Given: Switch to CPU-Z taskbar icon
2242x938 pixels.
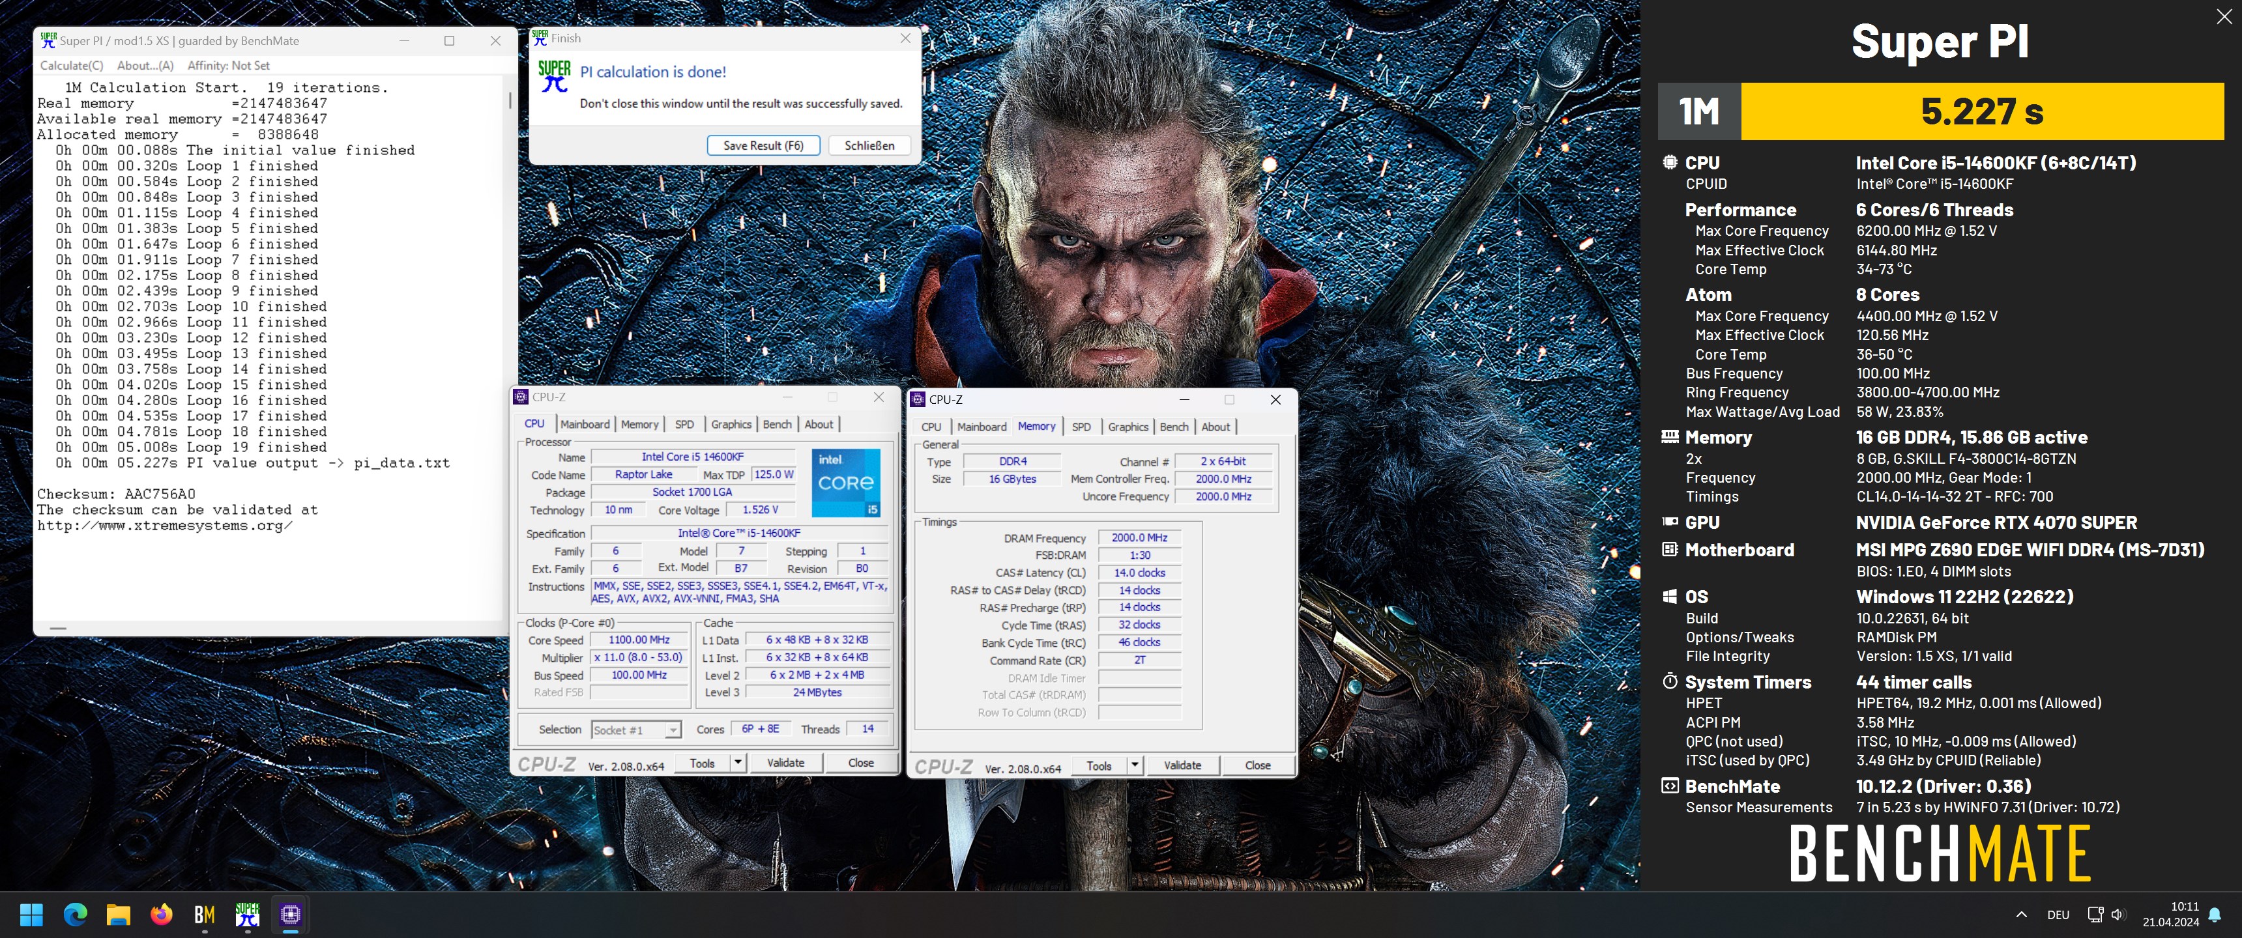Looking at the screenshot, I should (290, 915).
